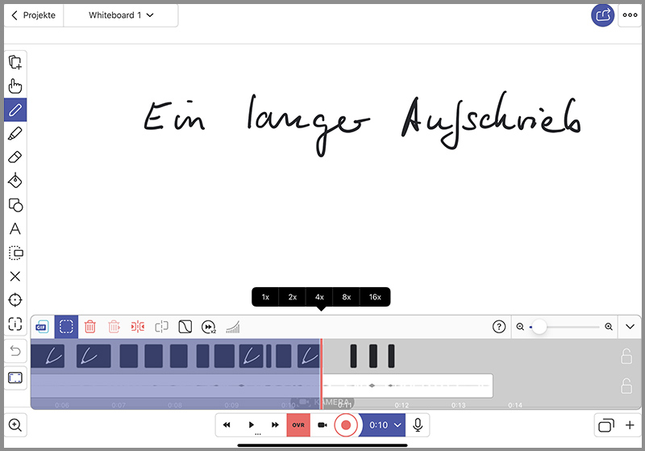Toggle the drawing track lock
The image size is (645, 451).
(x=626, y=357)
